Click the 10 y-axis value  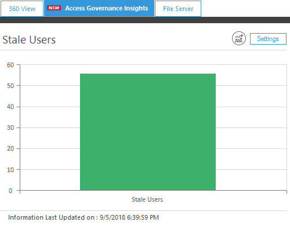coord(10,170)
